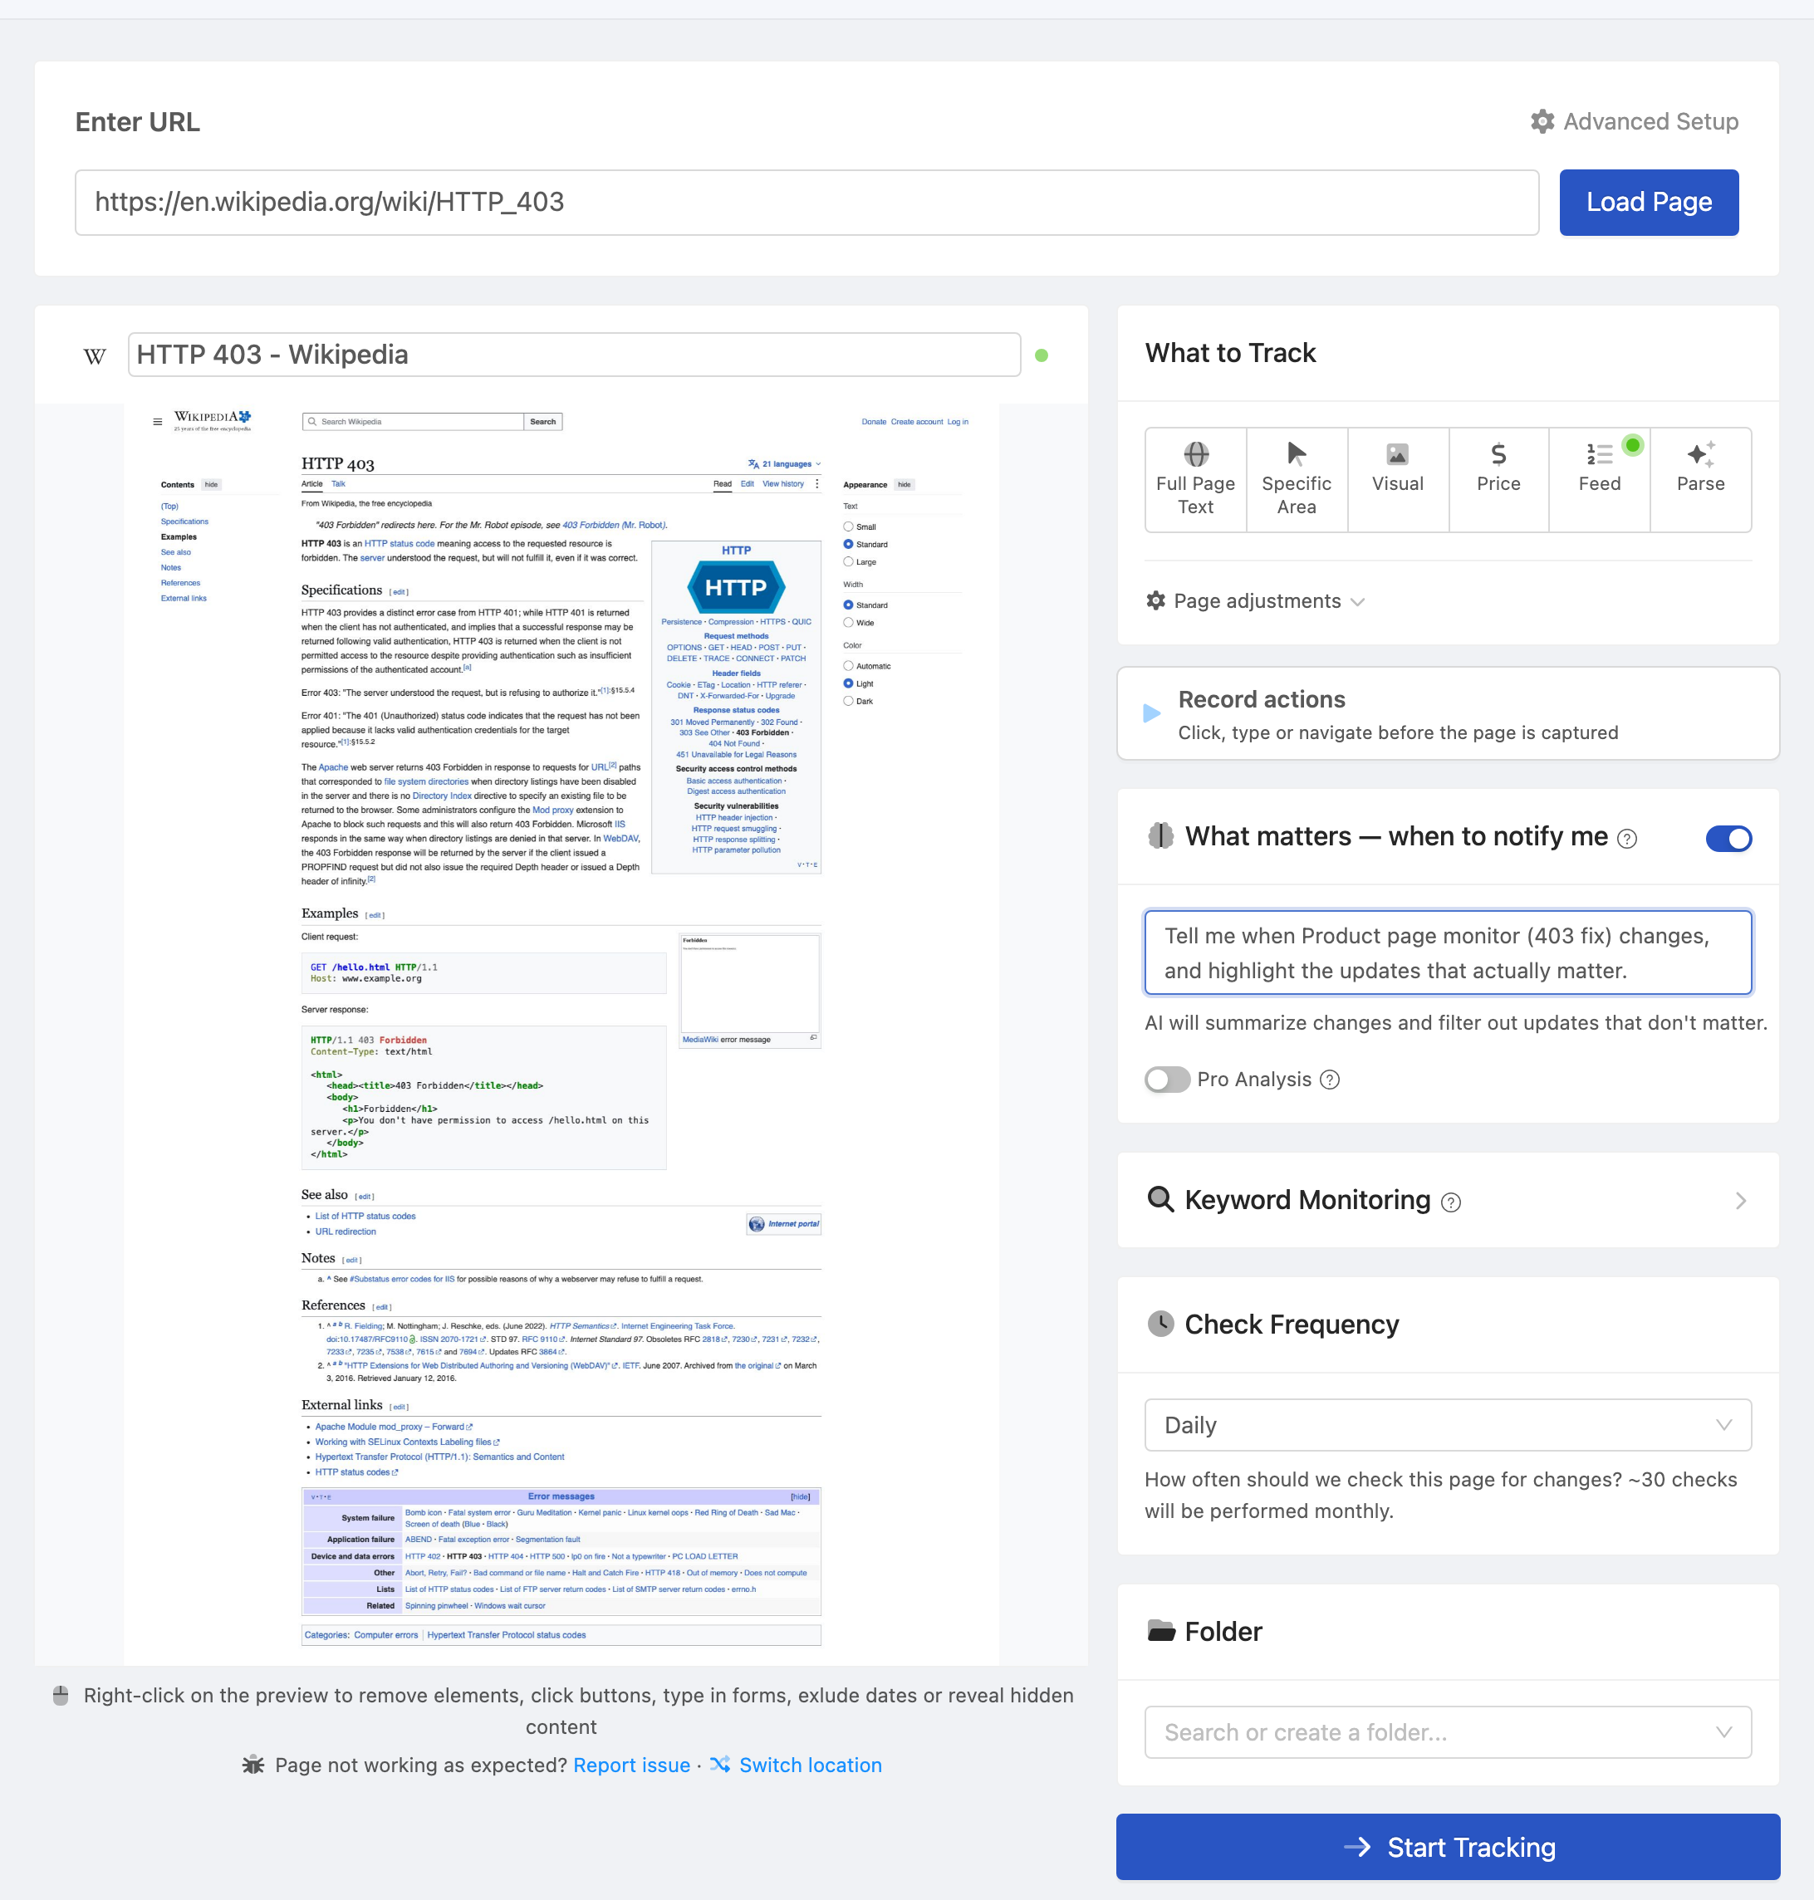Open the Wikipedia hamburger menu in preview

click(158, 422)
